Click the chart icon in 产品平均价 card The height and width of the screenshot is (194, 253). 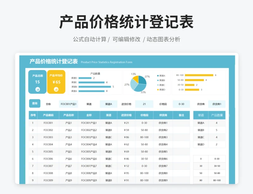pos(56,89)
